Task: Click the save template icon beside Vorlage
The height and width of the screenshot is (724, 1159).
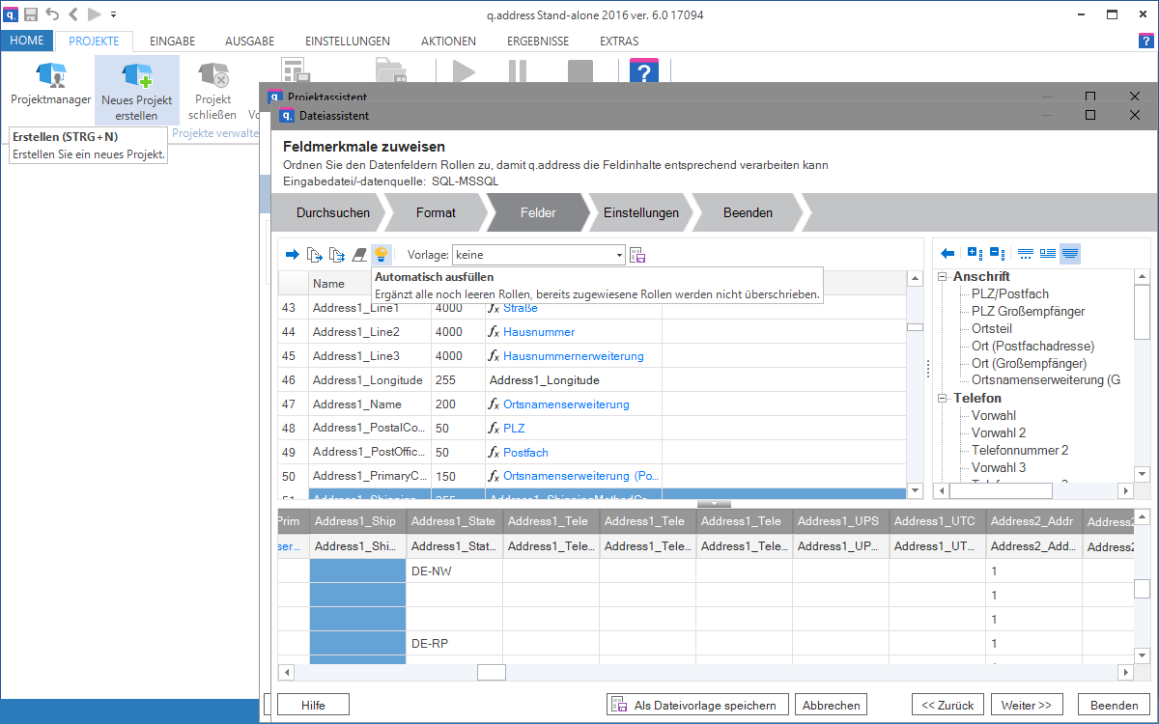Action: coord(637,255)
